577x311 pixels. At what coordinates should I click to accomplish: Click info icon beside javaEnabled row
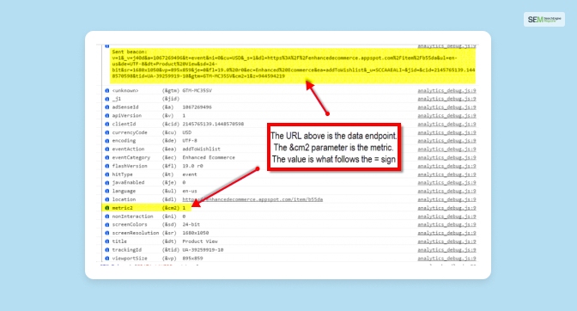tap(107, 182)
